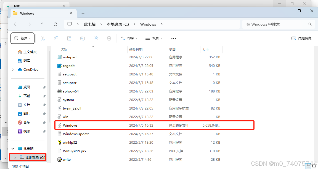The width and height of the screenshot is (318, 169).
Task: Open the 查看 (View) dropdown
Action: [x=154, y=39]
